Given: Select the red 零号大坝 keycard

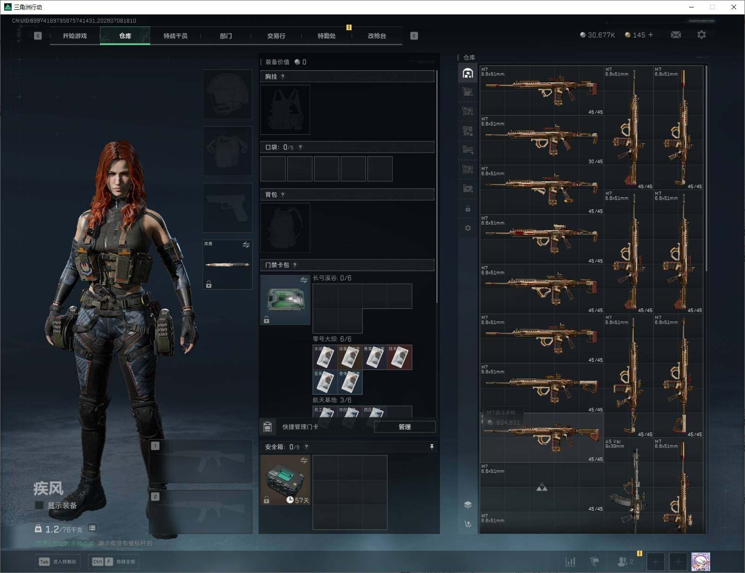Looking at the screenshot, I should coord(399,357).
